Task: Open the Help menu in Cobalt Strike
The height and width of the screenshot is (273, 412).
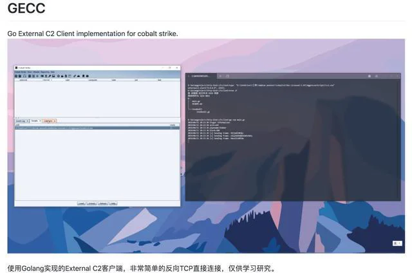Action: click(x=53, y=72)
